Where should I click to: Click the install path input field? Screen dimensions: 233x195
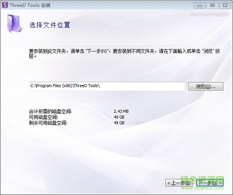pos(107,86)
